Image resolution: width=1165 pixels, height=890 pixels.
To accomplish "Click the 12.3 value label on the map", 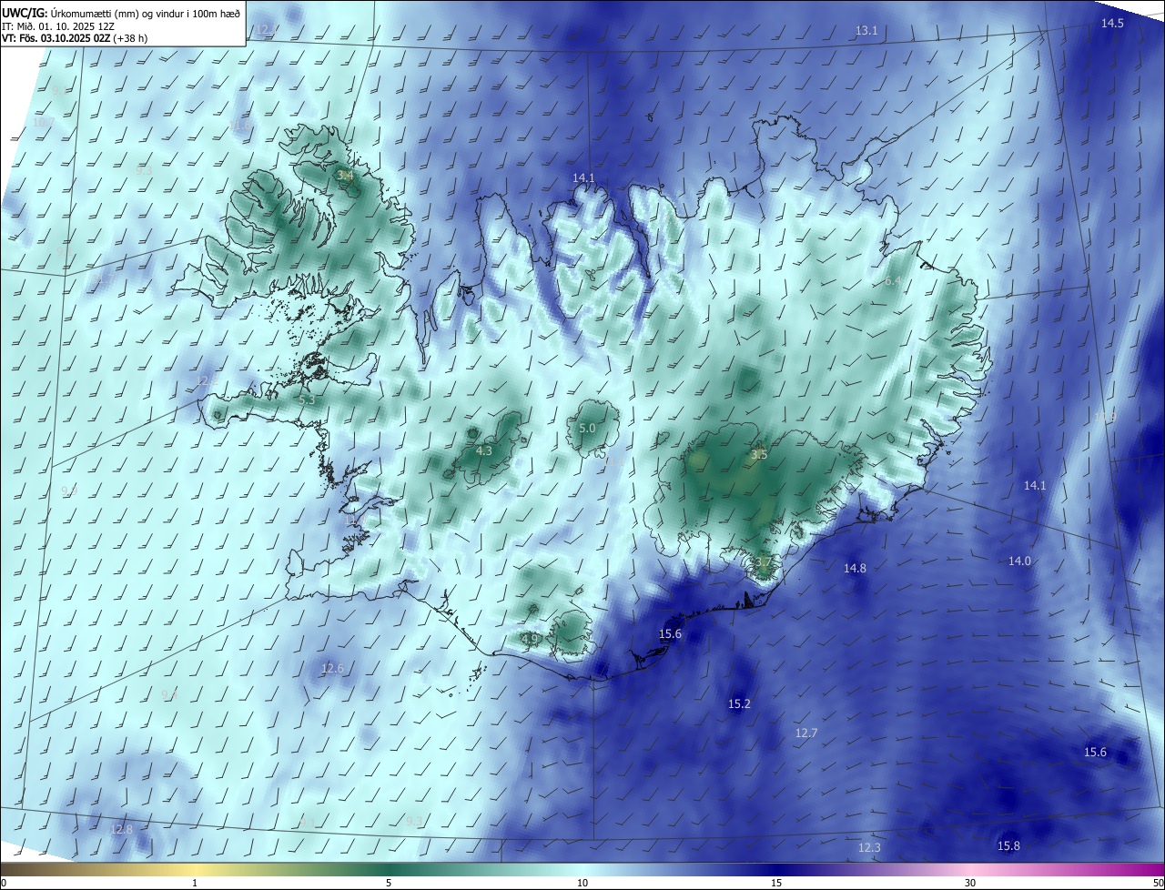I will pos(869,847).
